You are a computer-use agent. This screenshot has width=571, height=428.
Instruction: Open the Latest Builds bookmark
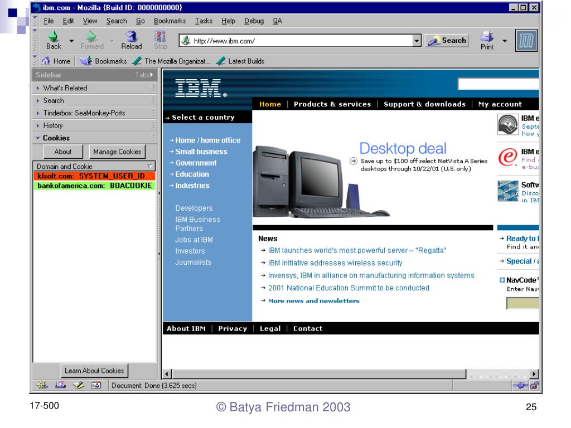pos(240,61)
